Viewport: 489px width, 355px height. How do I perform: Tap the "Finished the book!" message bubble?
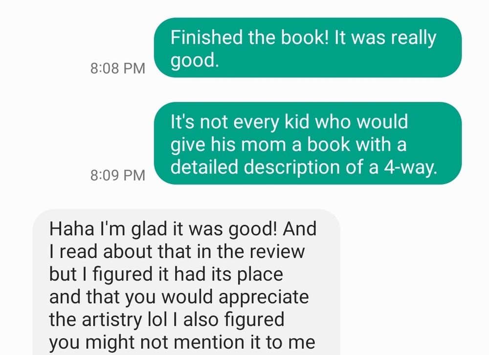(x=308, y=47)
